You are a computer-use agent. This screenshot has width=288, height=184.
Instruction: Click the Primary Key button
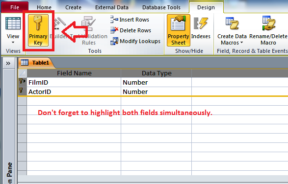click(38, 30)
